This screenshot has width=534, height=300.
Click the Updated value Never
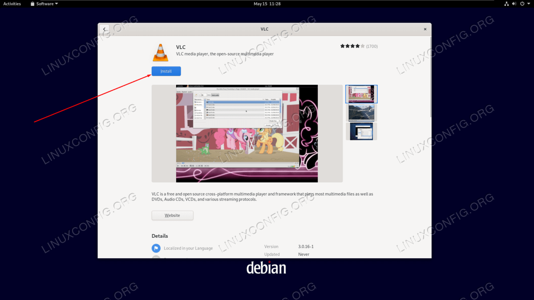pos(303,255)
